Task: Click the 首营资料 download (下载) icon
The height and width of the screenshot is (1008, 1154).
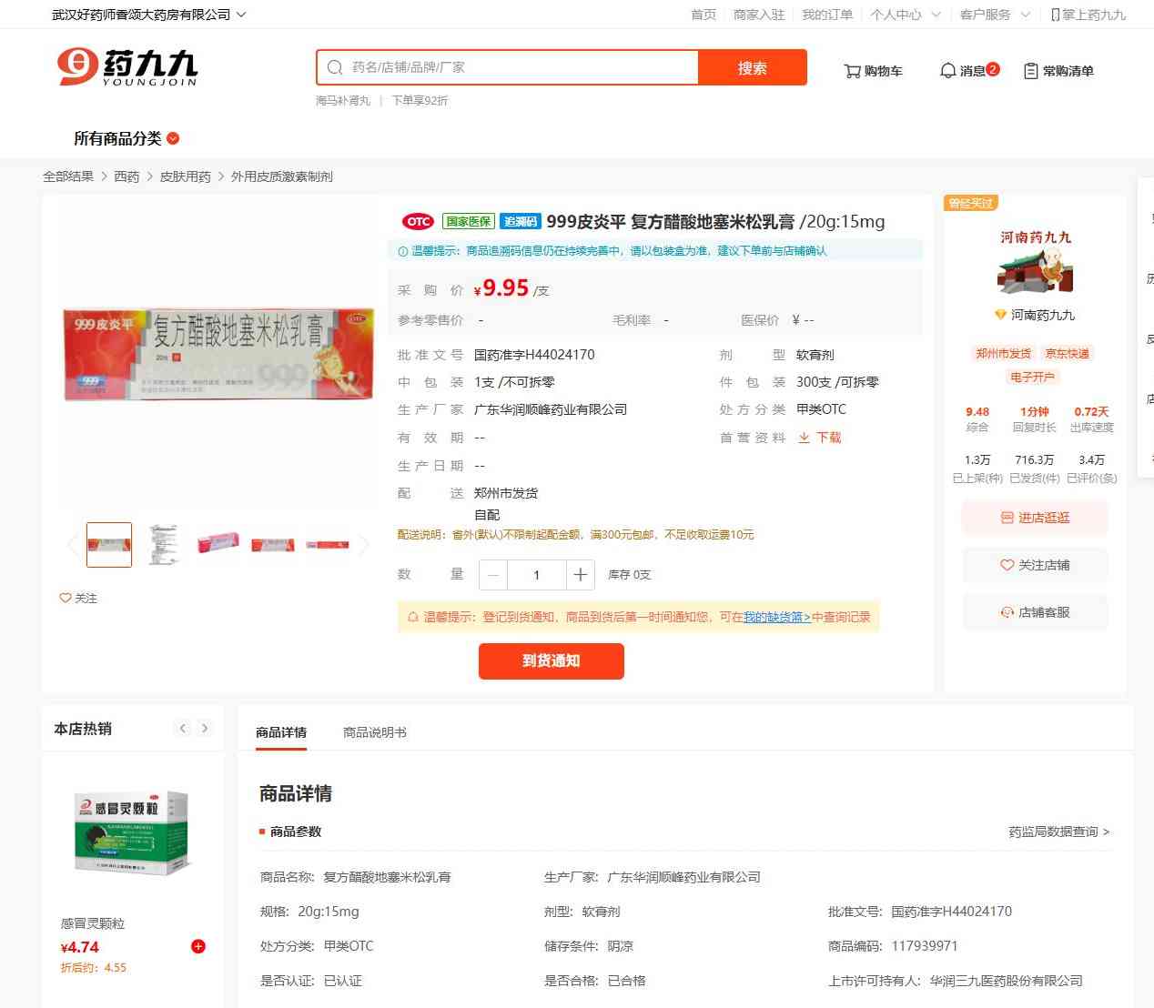Action: 805,438
